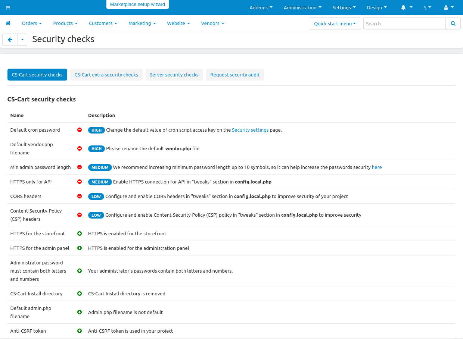Open the Design menu
This screenshot has width=463, height=339.
(x=377, y=7)
